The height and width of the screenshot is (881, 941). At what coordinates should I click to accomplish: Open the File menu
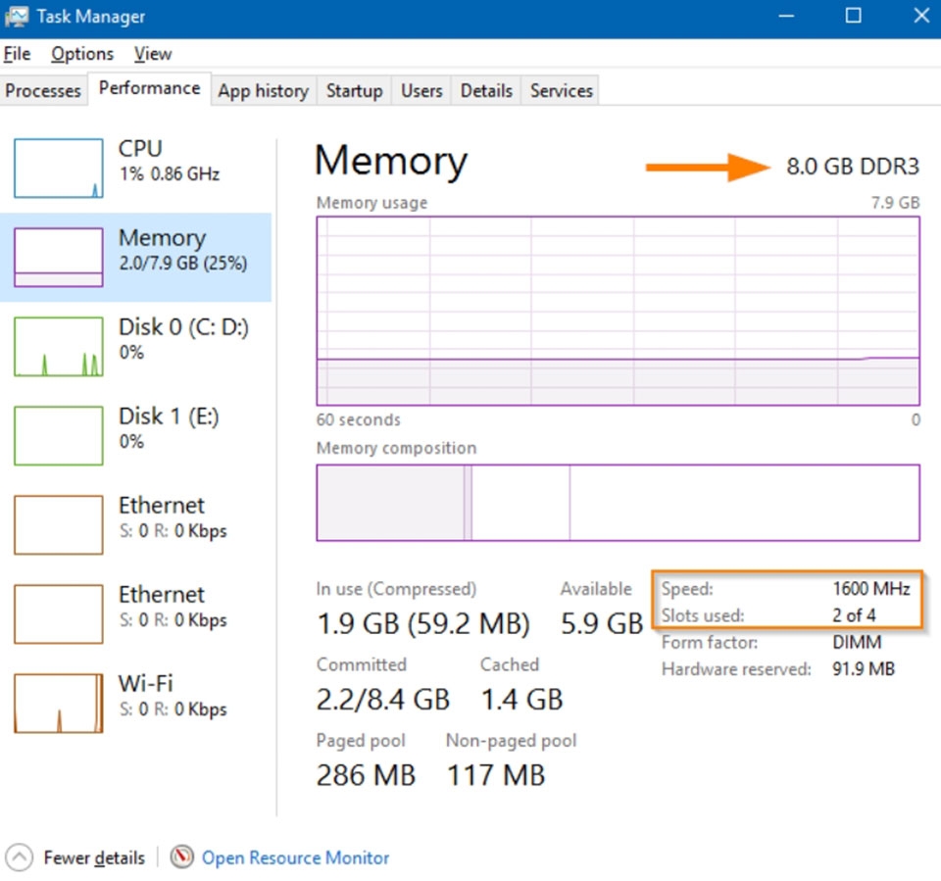click(x=17, y=54)
